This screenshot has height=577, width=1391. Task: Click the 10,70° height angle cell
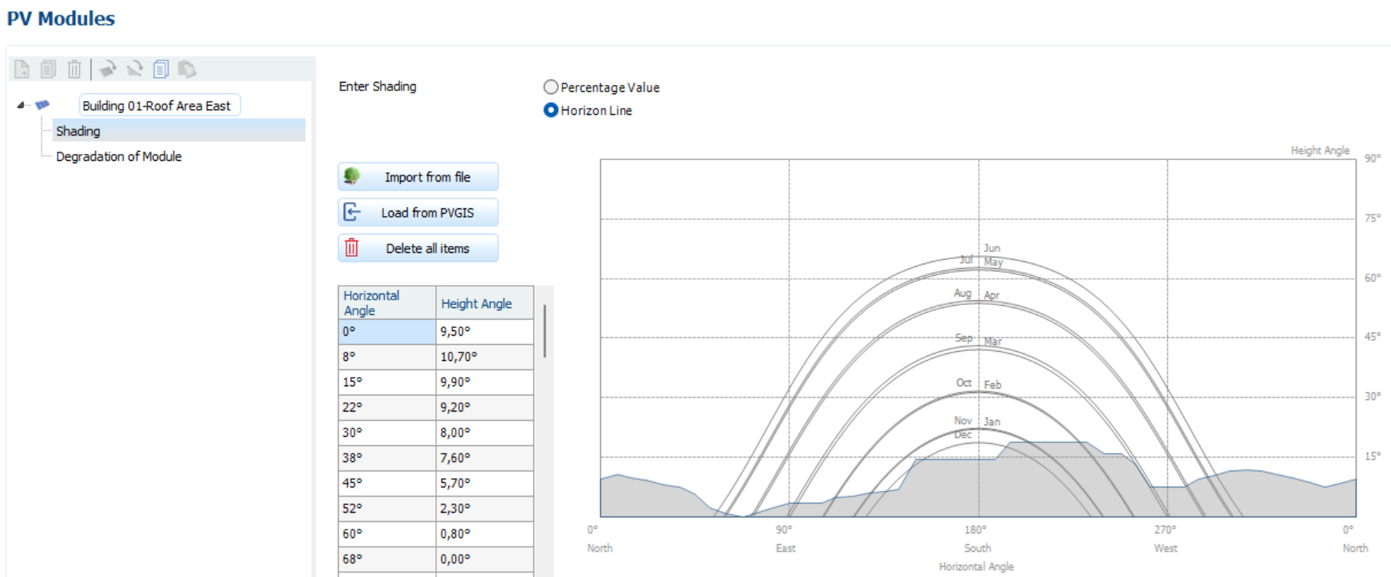tap(484, 357)
